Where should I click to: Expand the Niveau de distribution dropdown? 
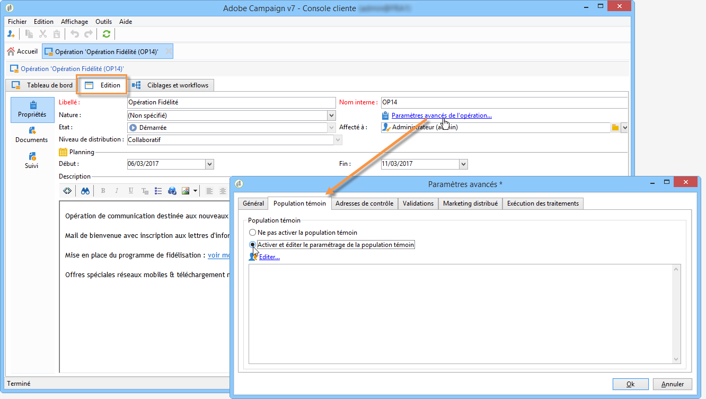[338, 140]
